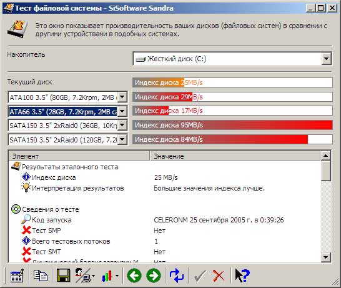Click the list scrollbar up arrow
Image resolution: width=341 pixels, height=288 pixels.
pos(325,156)
